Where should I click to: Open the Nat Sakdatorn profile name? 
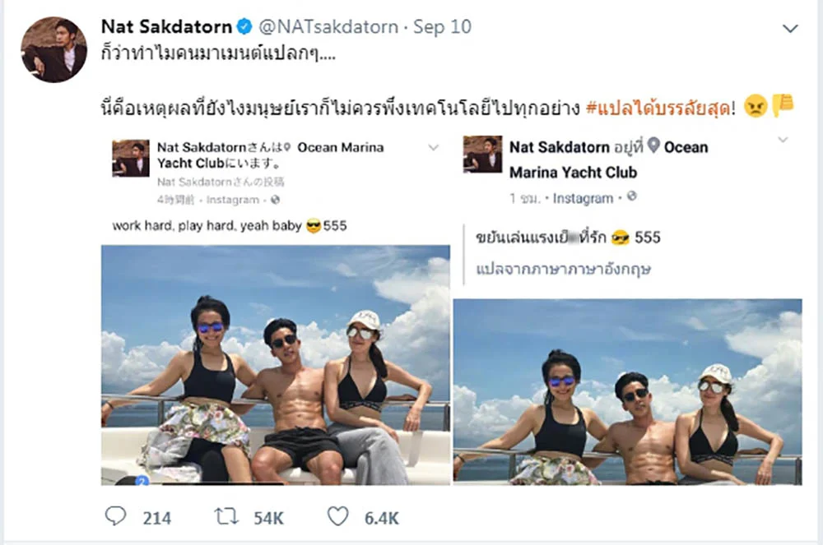click(166, 26)
